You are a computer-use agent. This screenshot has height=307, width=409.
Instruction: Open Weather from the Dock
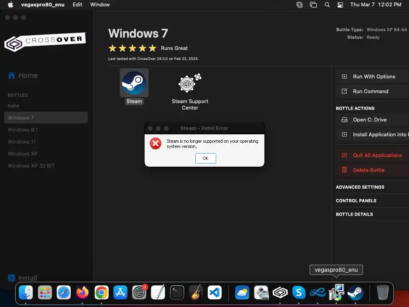(242, 292)
